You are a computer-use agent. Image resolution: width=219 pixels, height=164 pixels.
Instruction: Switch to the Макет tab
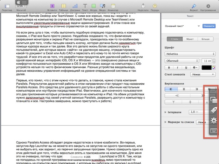(190, 39)
